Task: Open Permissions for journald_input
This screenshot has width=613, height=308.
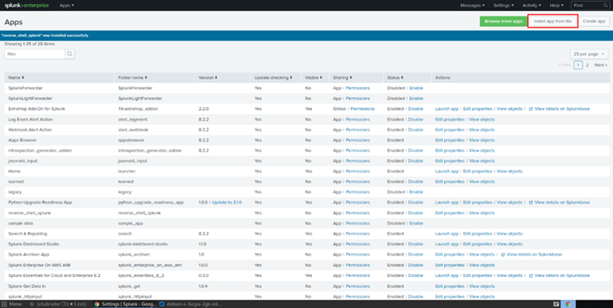Action: click(358, 161)
